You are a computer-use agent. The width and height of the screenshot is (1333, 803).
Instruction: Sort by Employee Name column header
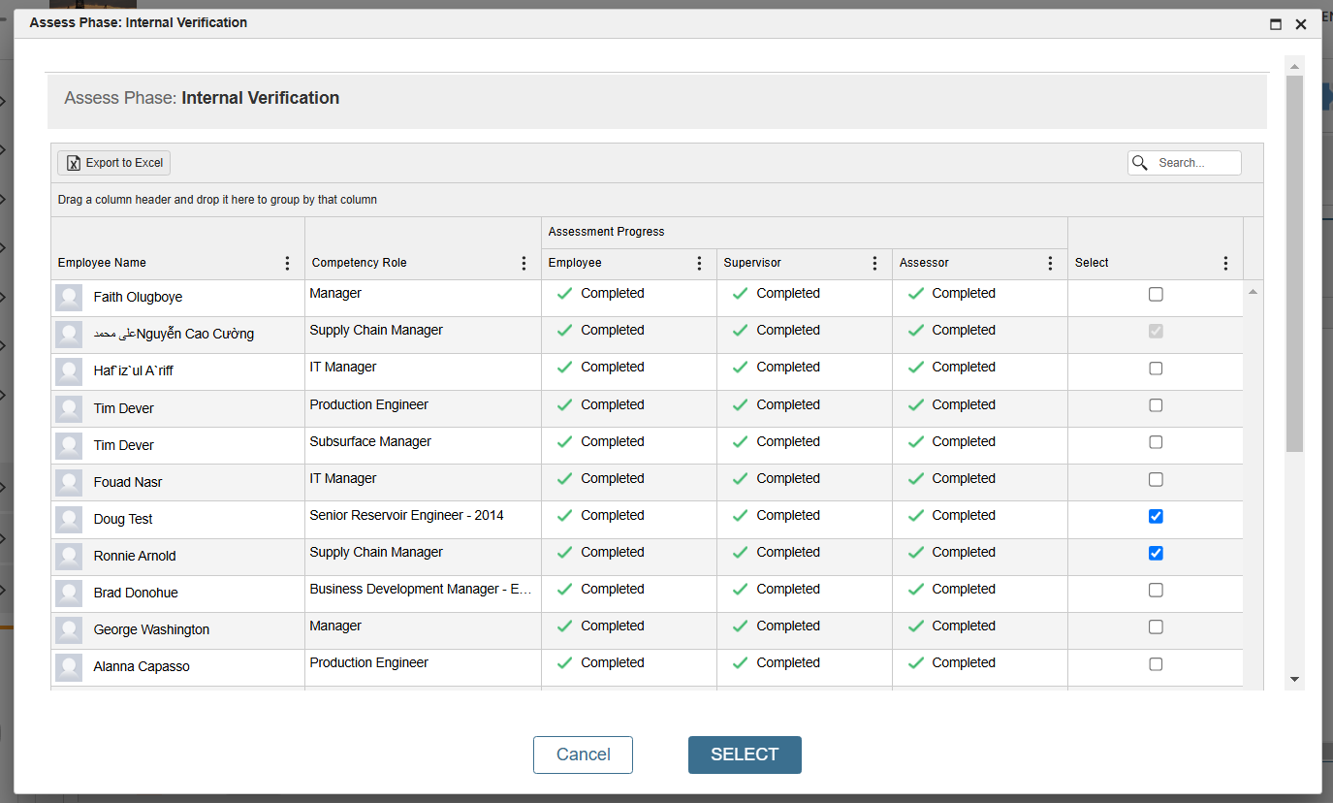click(x=102, y=263)
